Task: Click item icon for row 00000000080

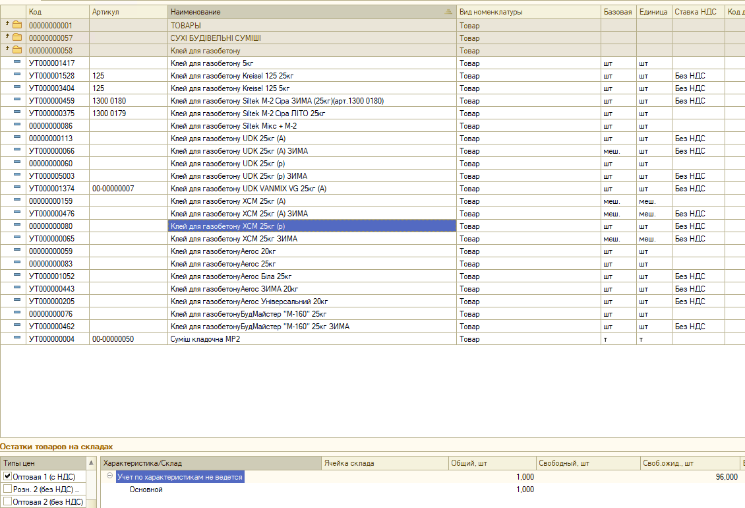Action: click(x=17, y=224)
